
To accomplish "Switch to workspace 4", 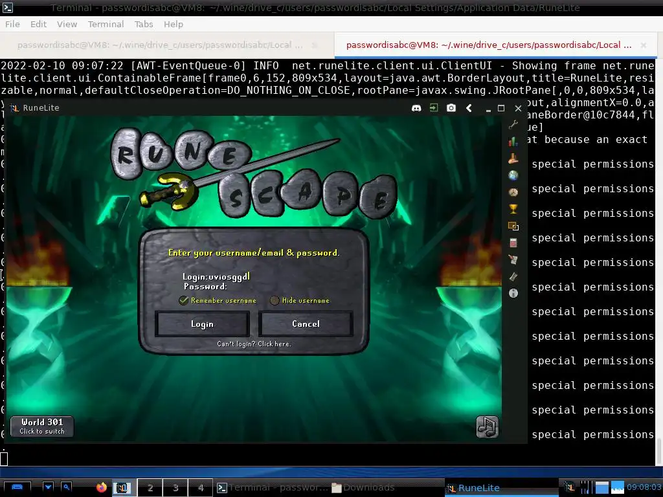I will point(201,488).
